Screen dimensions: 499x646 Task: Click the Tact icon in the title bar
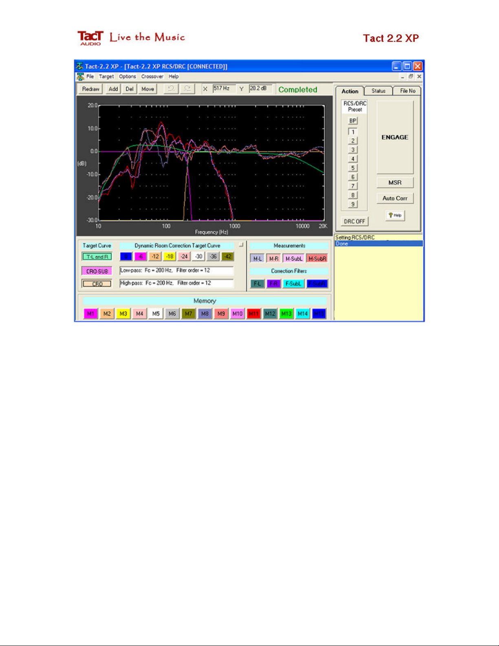tap(80, 66)
